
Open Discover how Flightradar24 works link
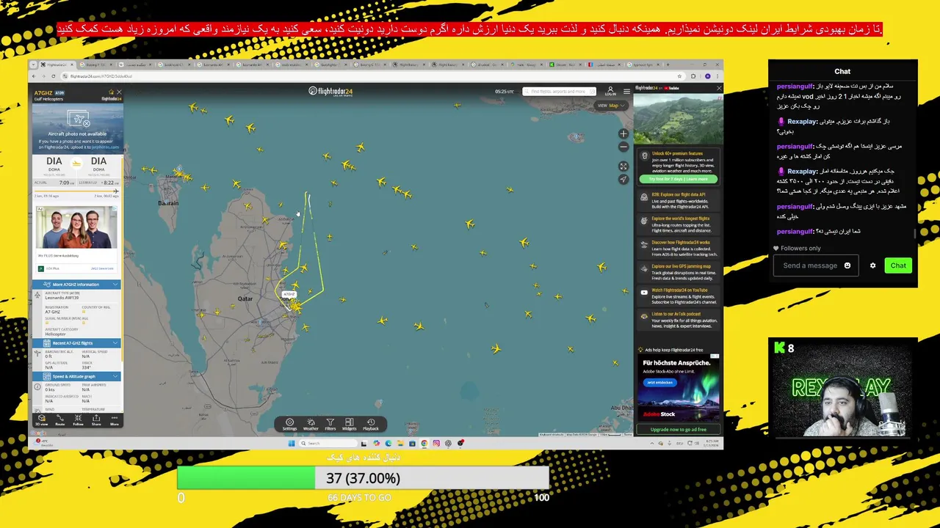[x=678, y=249]
